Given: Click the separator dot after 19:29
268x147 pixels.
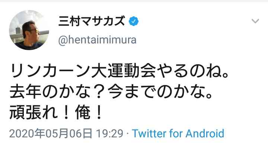Looking at the screenshot, I should pyautogui.click(x=128, y=134).
